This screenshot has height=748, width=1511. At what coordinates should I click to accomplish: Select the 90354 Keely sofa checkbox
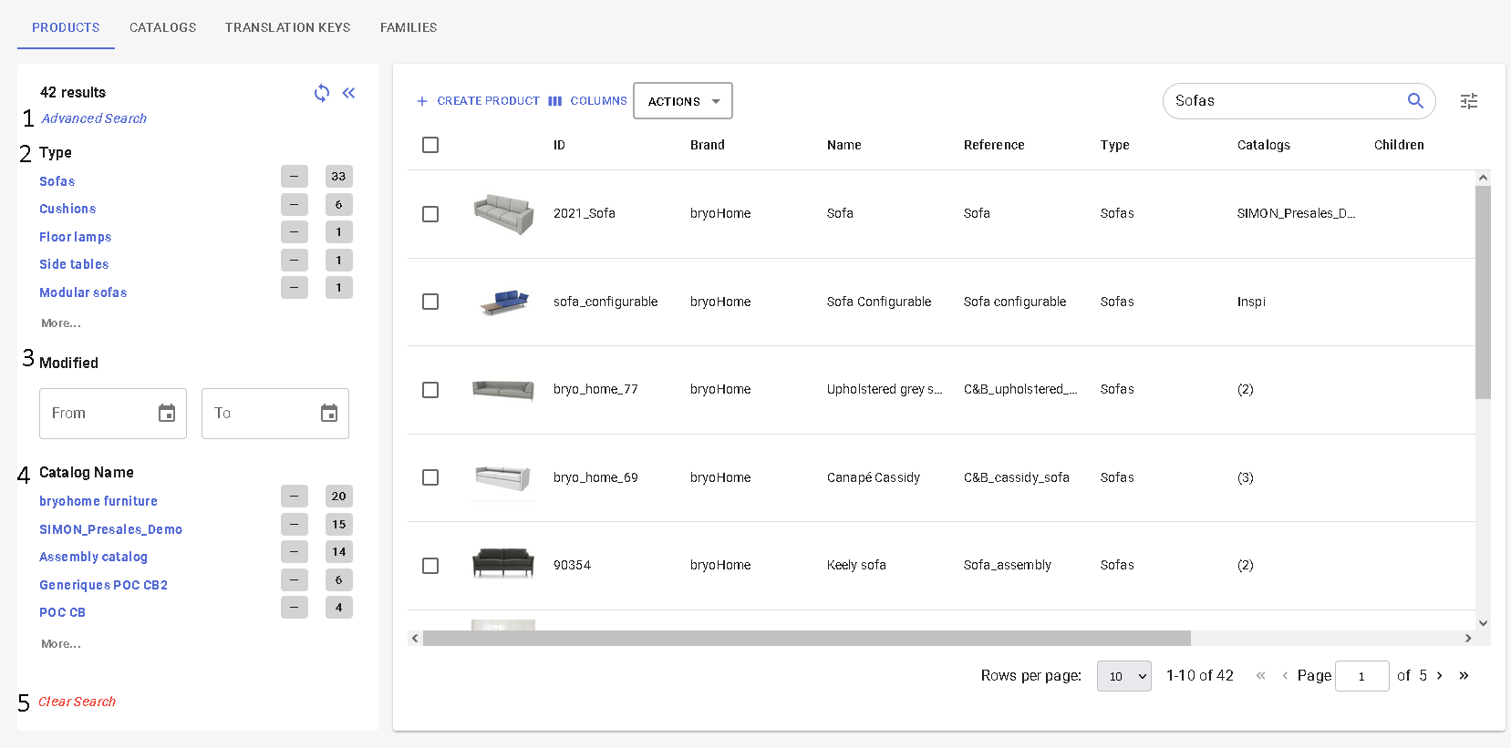430,566
